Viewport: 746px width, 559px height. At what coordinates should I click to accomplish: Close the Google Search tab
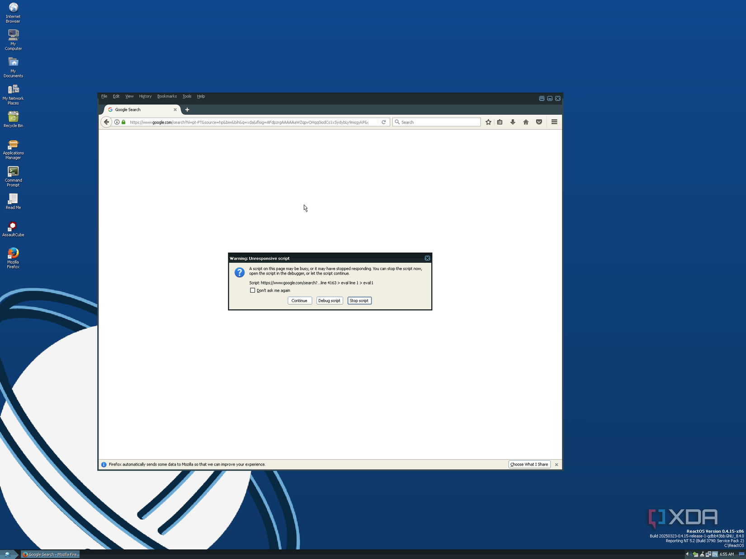pyautogui.click(x=175, y=110)
